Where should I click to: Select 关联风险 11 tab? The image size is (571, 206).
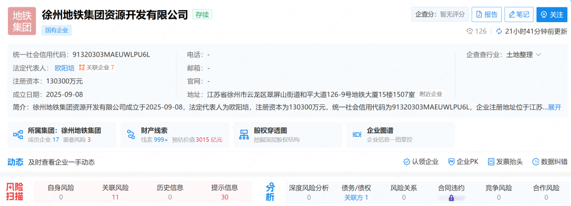(x=115, y=192)
